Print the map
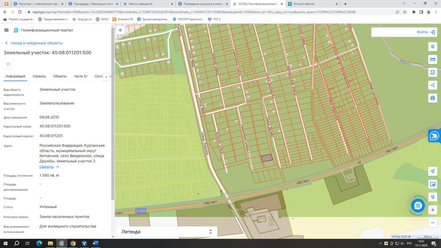 [433, 98]
